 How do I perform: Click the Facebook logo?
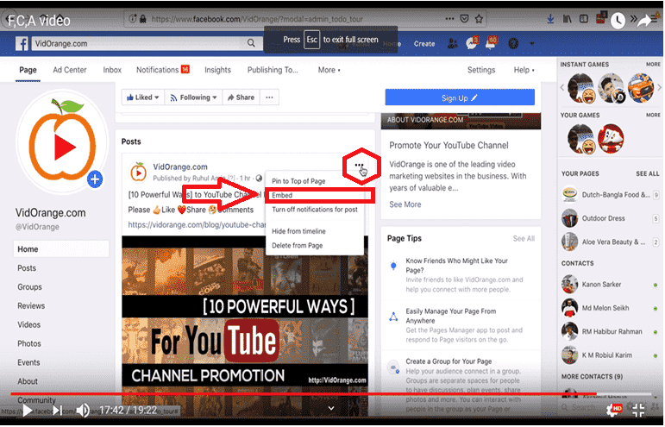tap(22, 43)
